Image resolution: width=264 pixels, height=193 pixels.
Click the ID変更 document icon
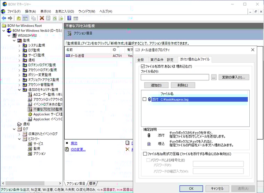click(67, 149)
